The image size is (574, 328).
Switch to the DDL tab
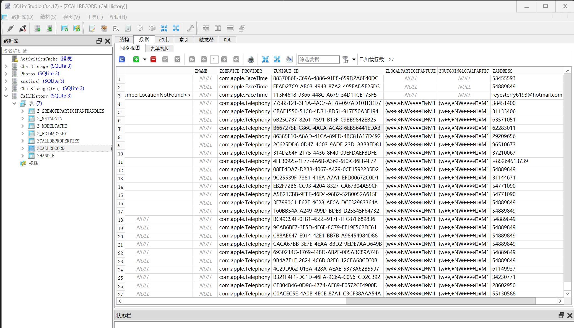point(227,40)
